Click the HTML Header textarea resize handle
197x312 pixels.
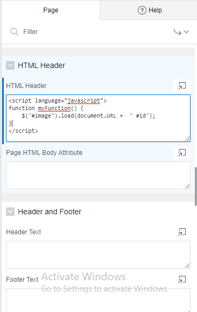coord(187,139)
